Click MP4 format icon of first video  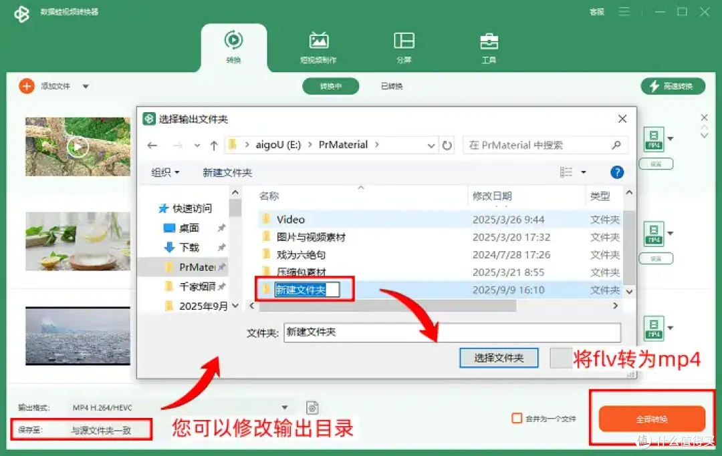point(653,139)
